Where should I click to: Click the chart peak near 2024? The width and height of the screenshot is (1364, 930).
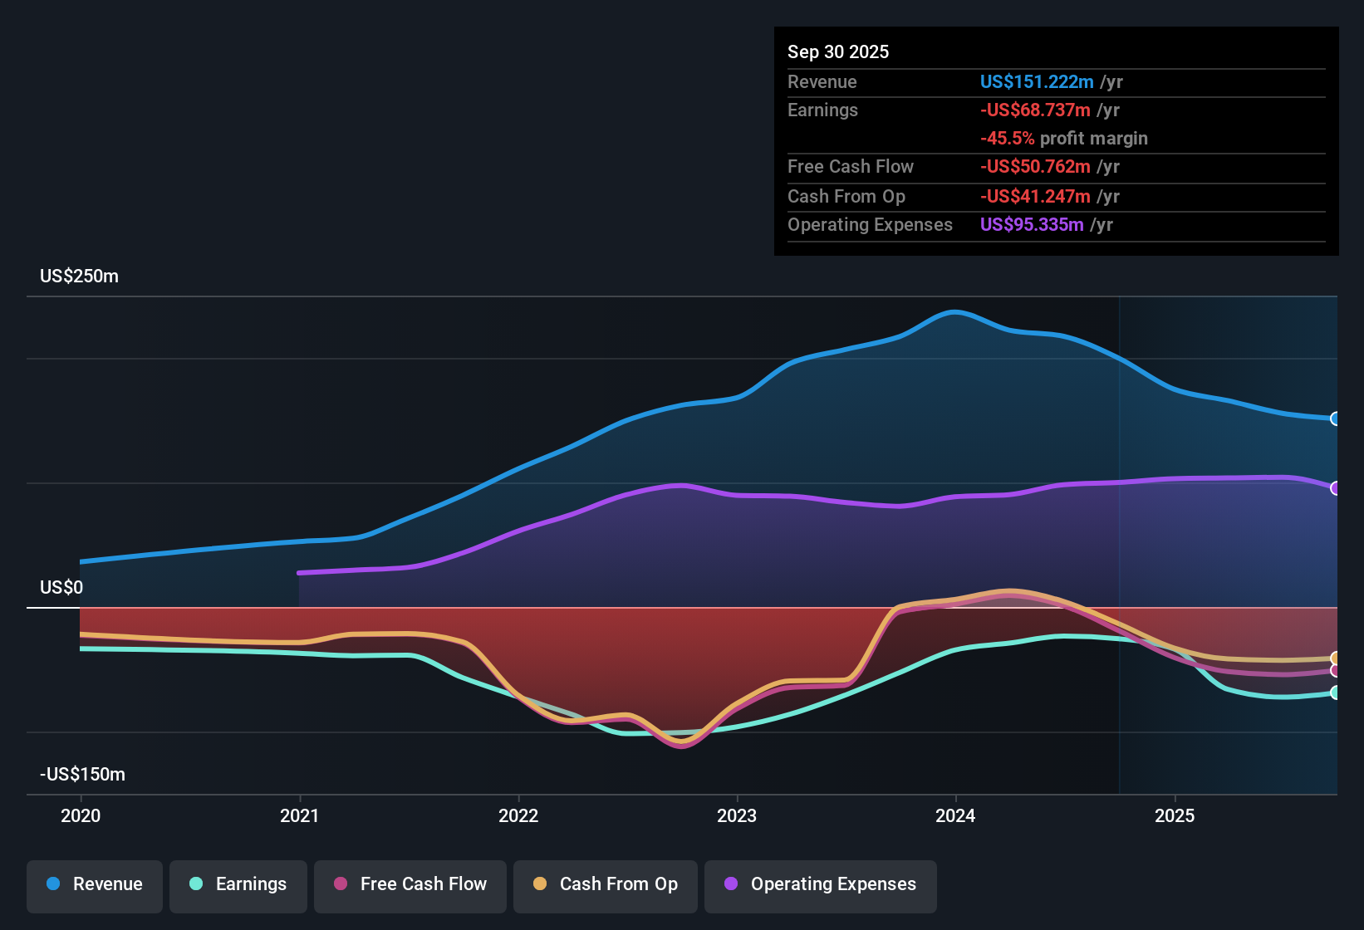[954, 313]
